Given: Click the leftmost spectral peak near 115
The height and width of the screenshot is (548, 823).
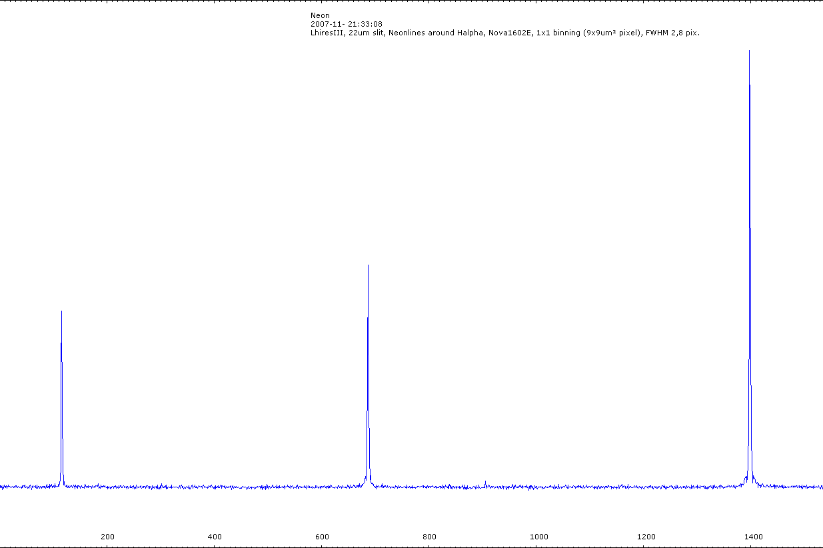Looking at the screenshot, I should click(61, 312).
